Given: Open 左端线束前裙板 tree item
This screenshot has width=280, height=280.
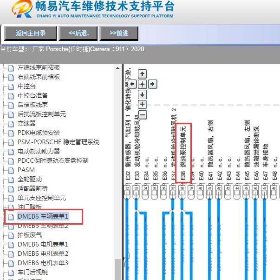Looking at the screenshot, I should tap(39, 67).
